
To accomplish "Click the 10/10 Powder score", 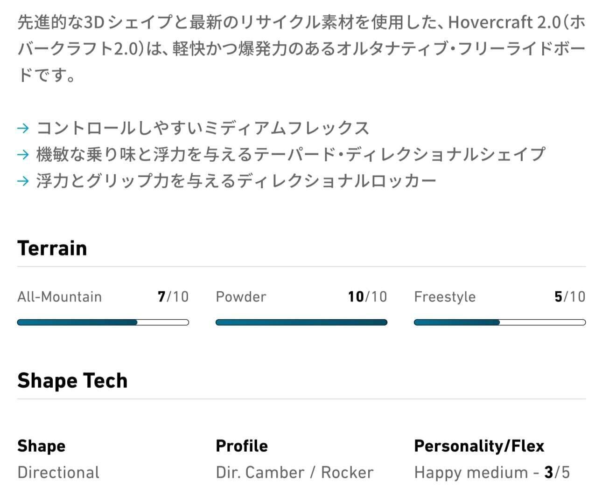I will pos(367,297).
